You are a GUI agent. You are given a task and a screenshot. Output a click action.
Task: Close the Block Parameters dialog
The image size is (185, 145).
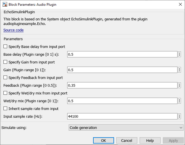tap(180, 5)
